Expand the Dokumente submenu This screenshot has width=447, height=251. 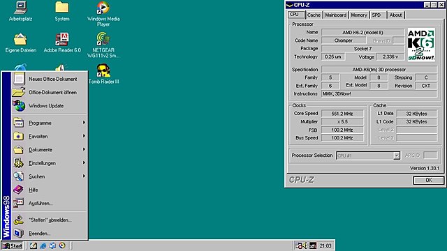(50, 150)
